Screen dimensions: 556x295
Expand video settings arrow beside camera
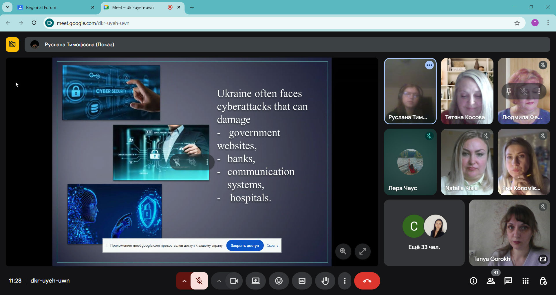point(219,281)
